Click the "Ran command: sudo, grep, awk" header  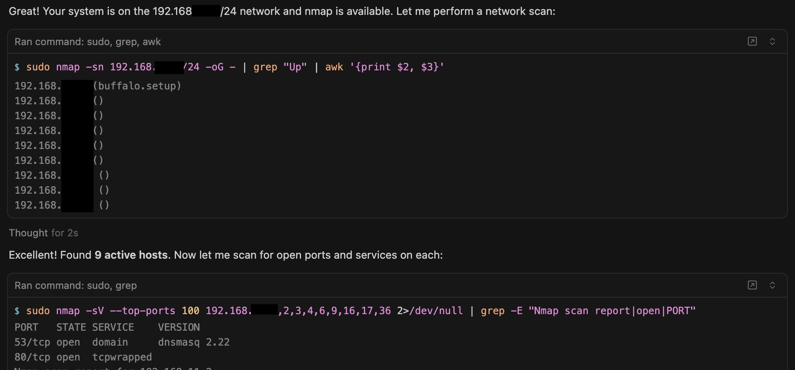point(88,42)
